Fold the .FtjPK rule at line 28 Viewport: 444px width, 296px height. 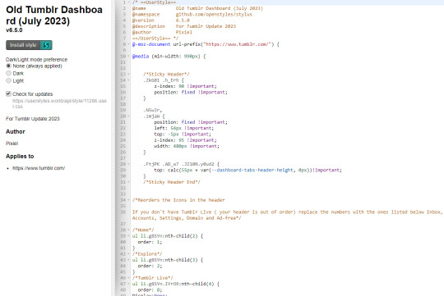[x=128, y=164]
